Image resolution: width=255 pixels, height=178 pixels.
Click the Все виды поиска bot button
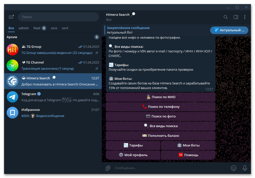(x=160, y=126)
